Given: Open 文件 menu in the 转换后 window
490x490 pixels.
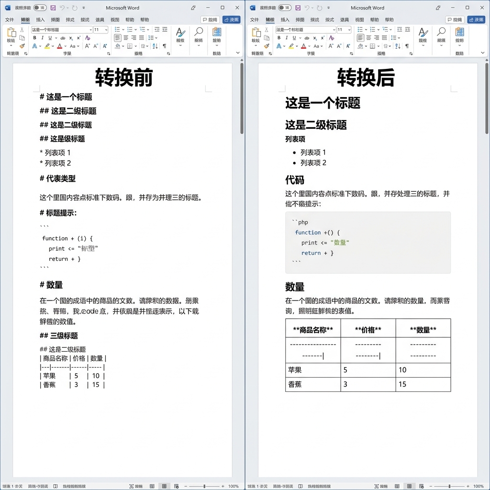Looking at the screenshot, I should tap(255, 20).
